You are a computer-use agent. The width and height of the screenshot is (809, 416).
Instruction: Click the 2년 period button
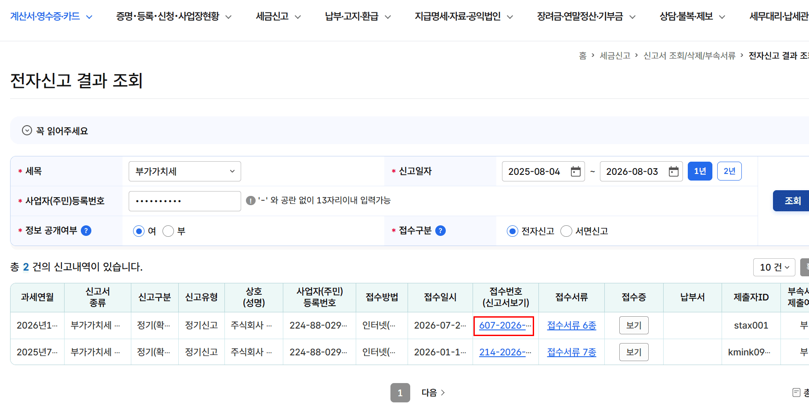tap(730, 171)
